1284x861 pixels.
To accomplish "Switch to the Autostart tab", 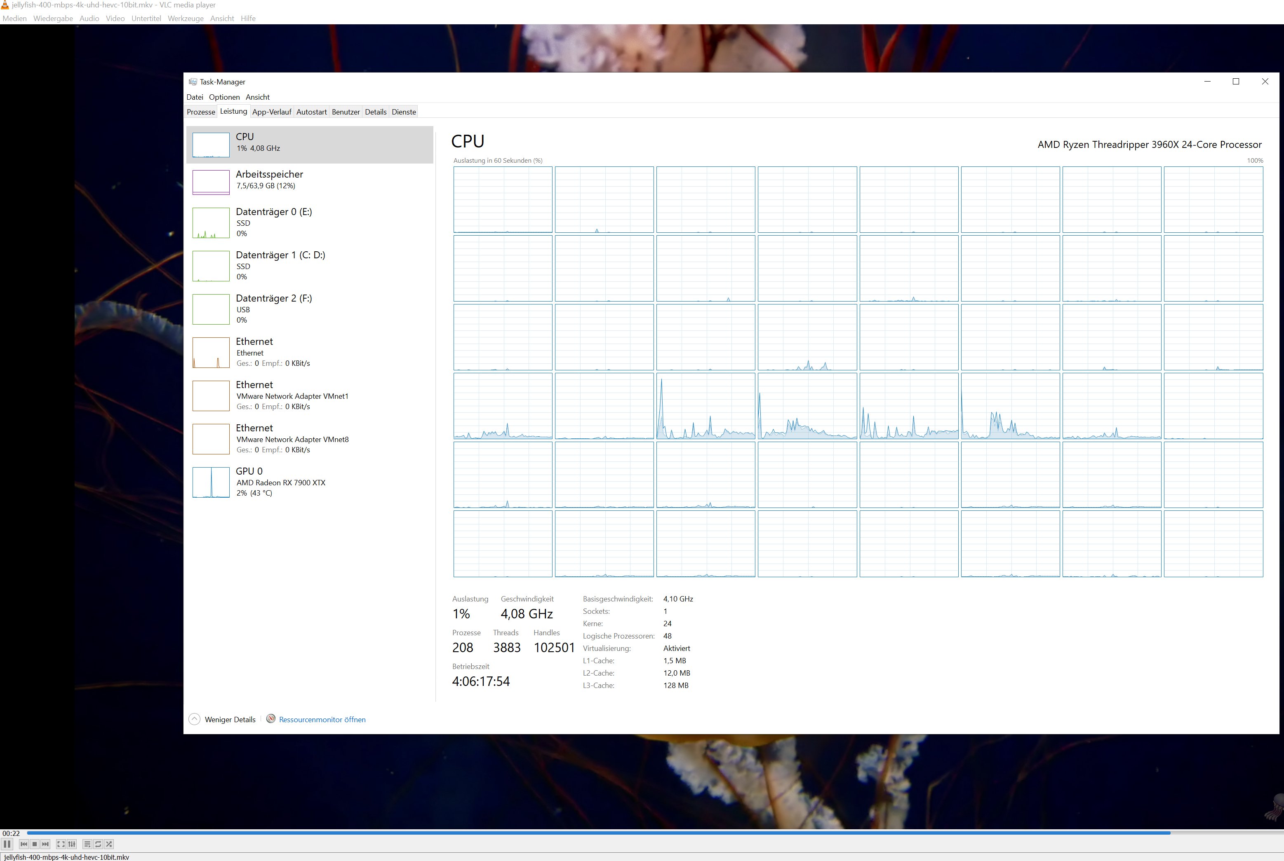I will tap(311, 112).
